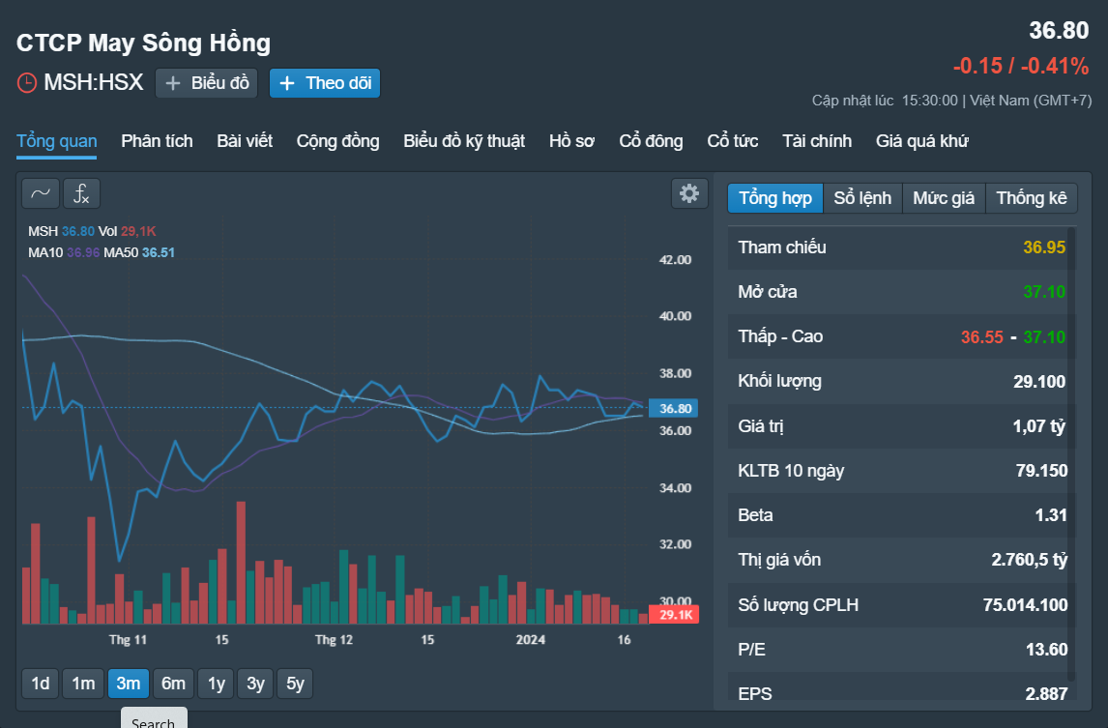
Task: Click Thị giá vốn value 2.760,5 tỷ
Action: (x=1030, y=560)
